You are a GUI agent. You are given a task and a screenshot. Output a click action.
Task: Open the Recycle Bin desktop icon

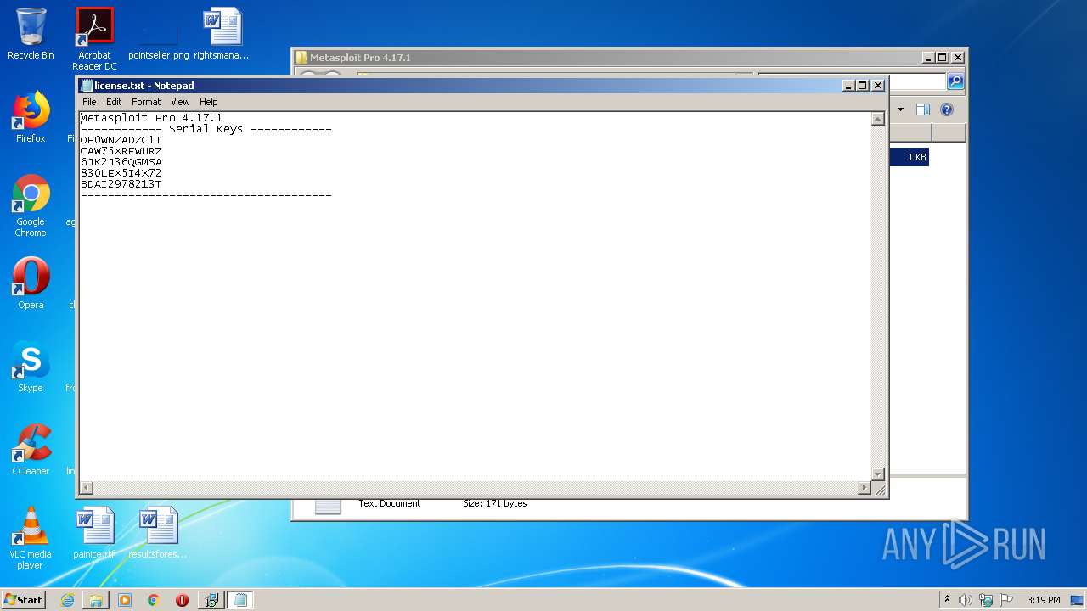(31, 34)
